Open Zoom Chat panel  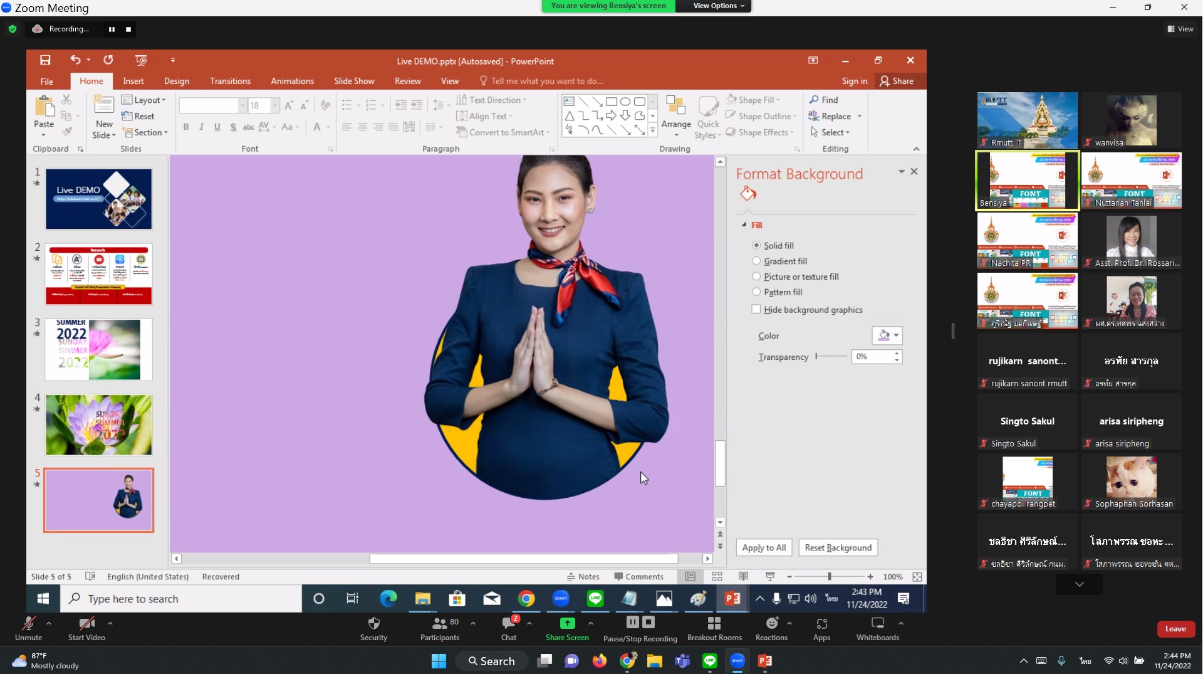click(x=509, y=629)
